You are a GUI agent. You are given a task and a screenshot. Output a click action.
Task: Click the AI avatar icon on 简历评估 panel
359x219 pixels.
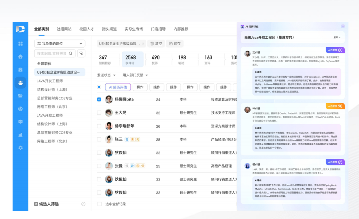[243, 26]
